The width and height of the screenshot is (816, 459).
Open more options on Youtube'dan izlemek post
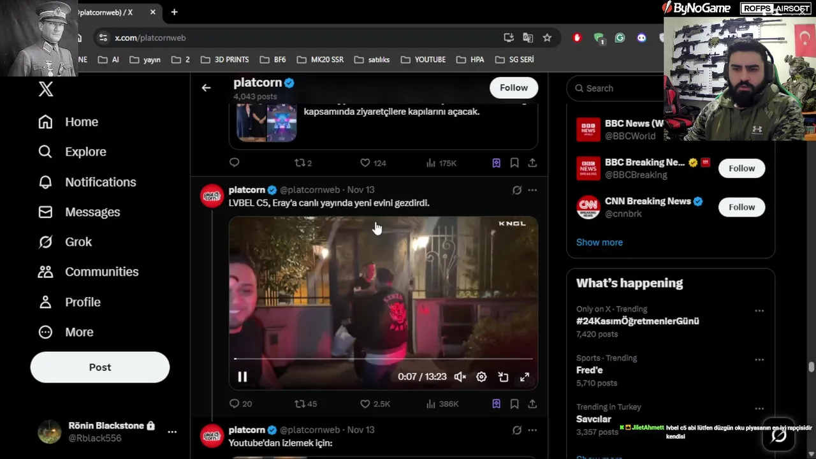[532, 430]
